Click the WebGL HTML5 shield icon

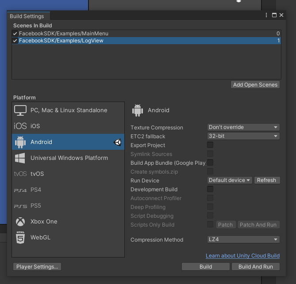pos(20,238)
